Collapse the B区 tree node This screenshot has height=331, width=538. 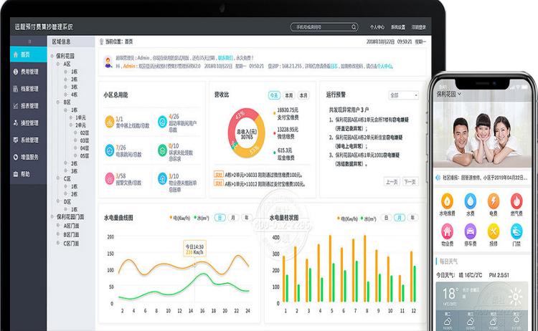pos(58,102)
